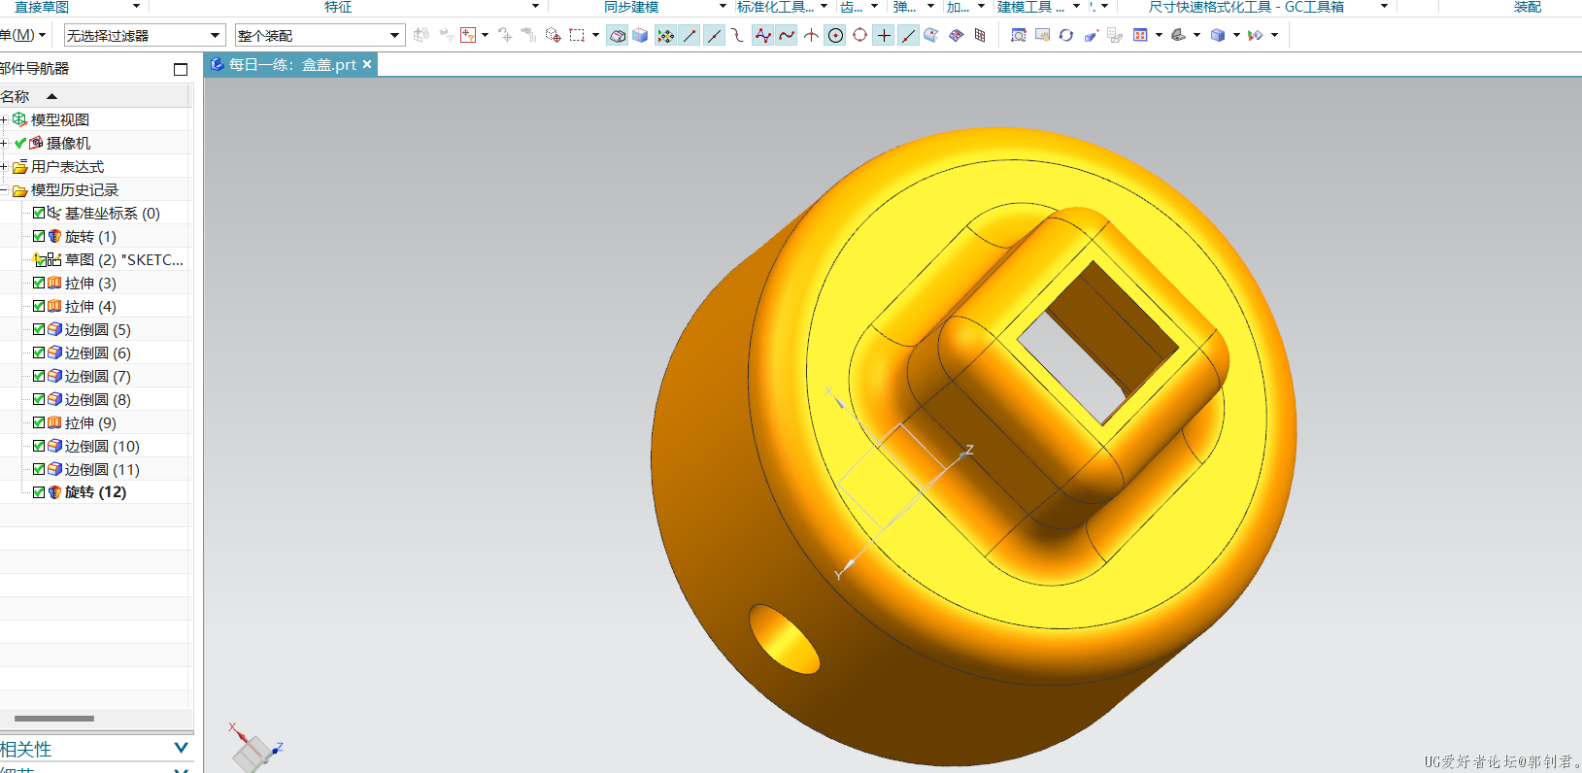
Task: Toggle the Point on Curve snap icon
Action: [908, 35]
